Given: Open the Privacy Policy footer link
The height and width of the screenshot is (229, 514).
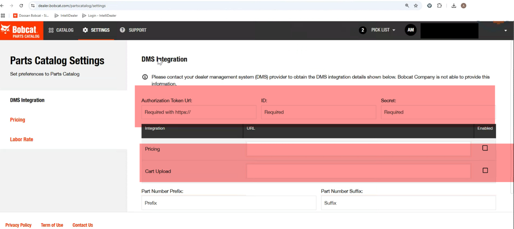Looking at the screenshot, I should pyautogui.click(x=18, y=225).
